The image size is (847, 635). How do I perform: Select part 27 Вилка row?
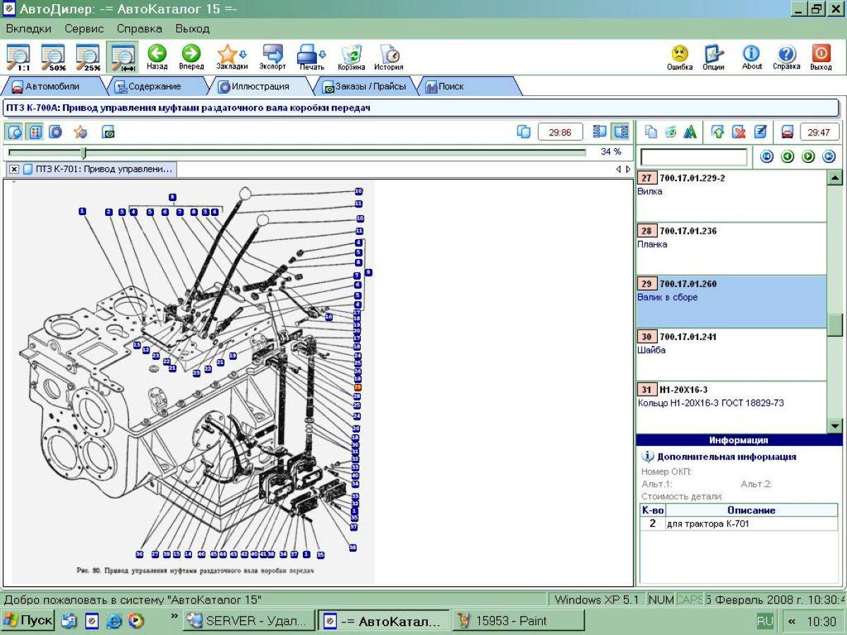pos(731,195)
